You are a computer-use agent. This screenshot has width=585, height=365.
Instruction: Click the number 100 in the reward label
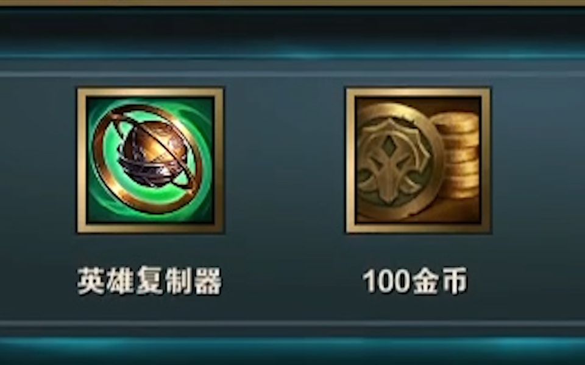[386, 281]
